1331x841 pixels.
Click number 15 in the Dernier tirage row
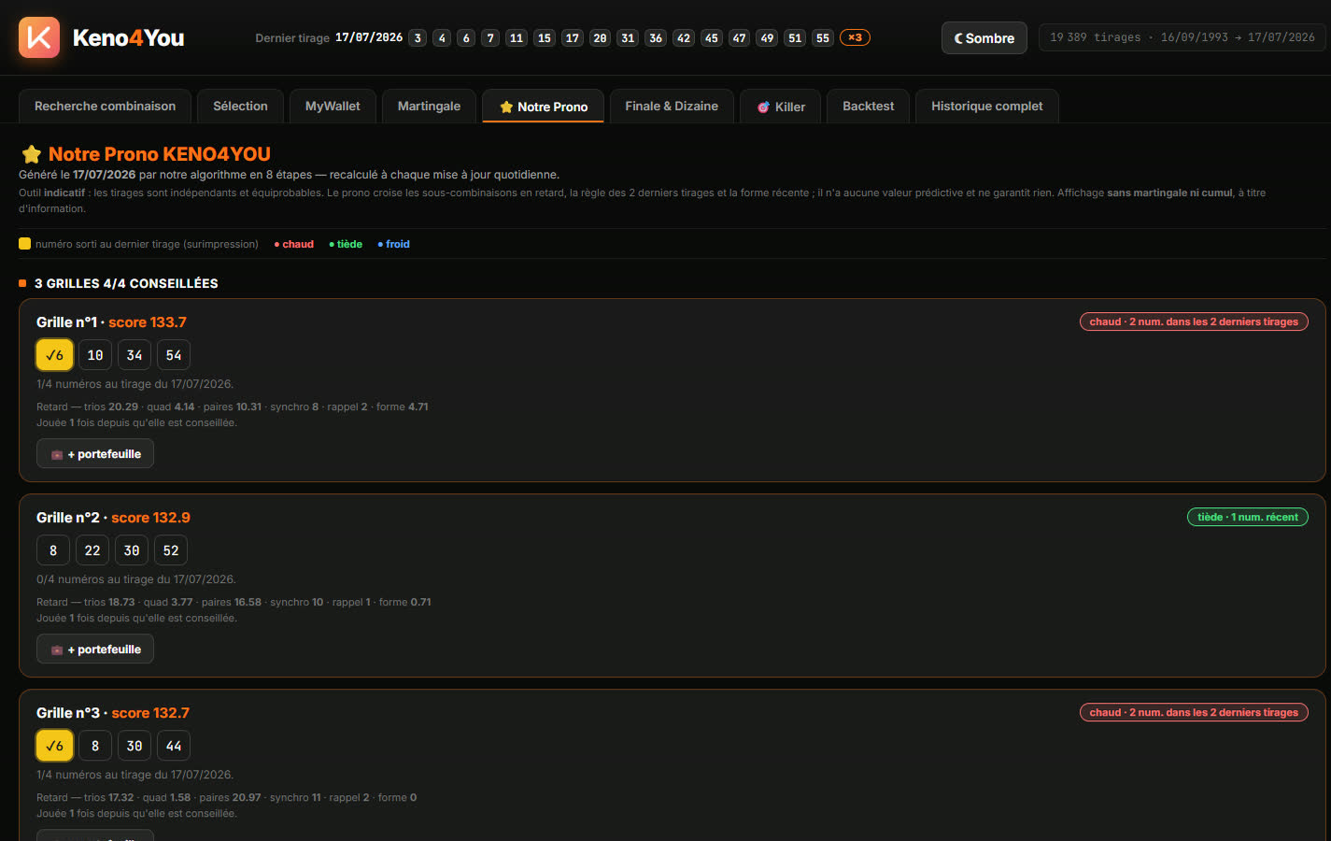click(x=545, y=38)
